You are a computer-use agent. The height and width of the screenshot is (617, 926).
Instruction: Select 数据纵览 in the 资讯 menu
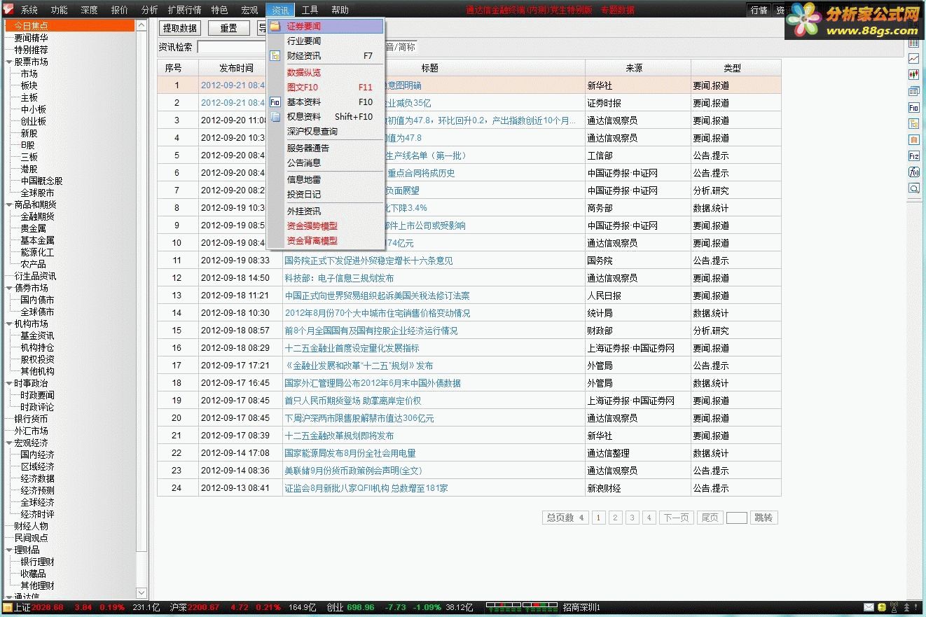pos(325,73)
